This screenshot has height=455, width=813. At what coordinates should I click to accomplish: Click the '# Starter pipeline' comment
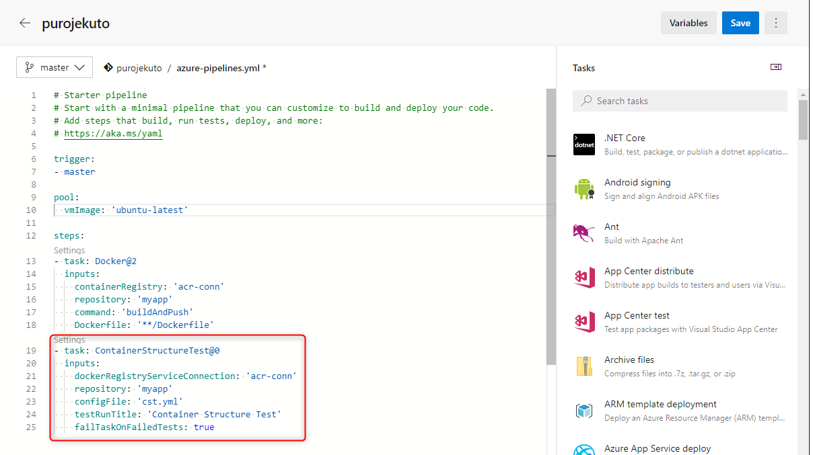100,95
